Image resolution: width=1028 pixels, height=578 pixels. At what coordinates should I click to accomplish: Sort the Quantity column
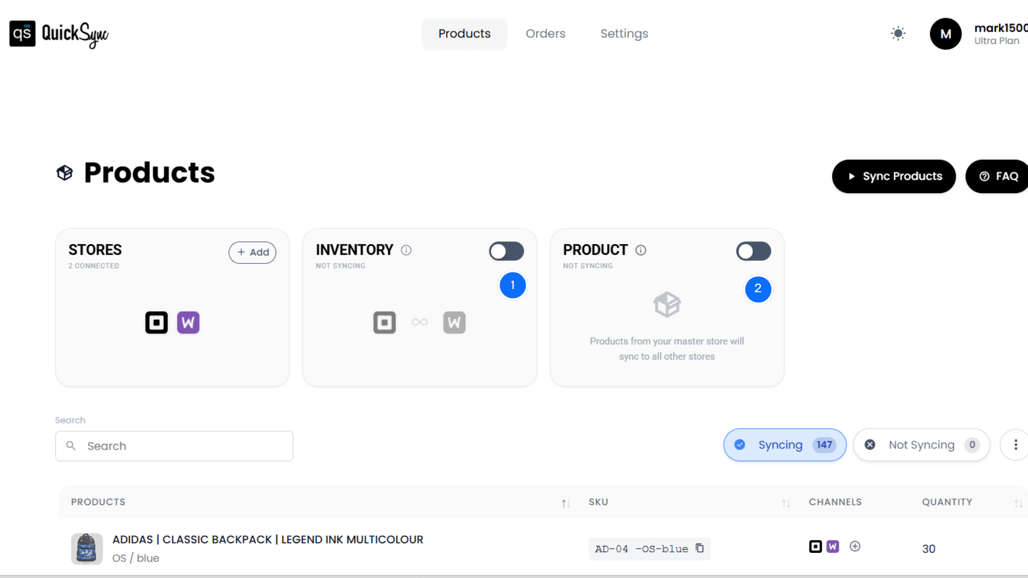tap(1017, 503)
